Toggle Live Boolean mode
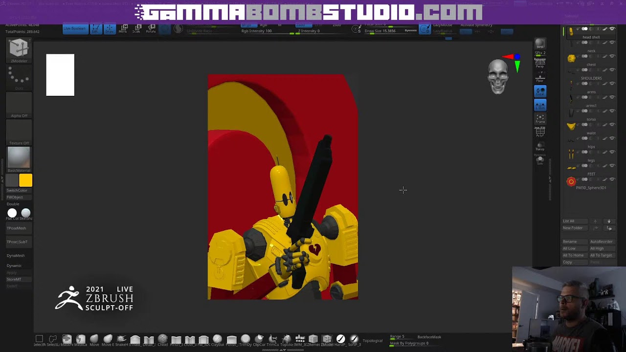The width and height of the screenshot is (626, 352). coord(74,28)
